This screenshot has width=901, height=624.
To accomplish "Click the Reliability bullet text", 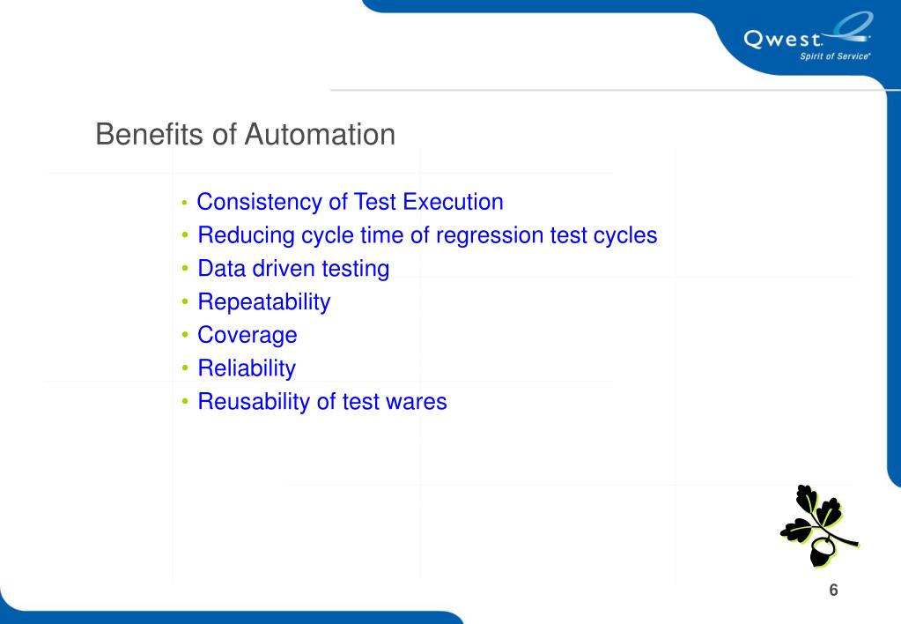I will 247,368.
